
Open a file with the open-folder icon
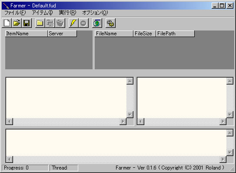17,23
